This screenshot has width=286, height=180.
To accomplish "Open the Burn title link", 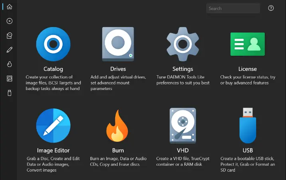I will 118,150.
